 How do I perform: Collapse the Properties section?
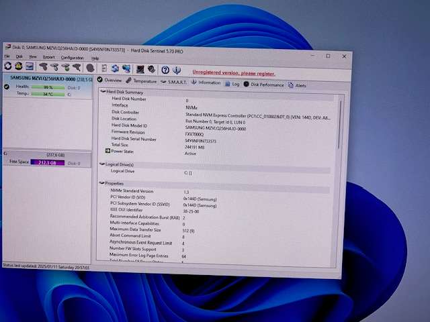[101, 182]
